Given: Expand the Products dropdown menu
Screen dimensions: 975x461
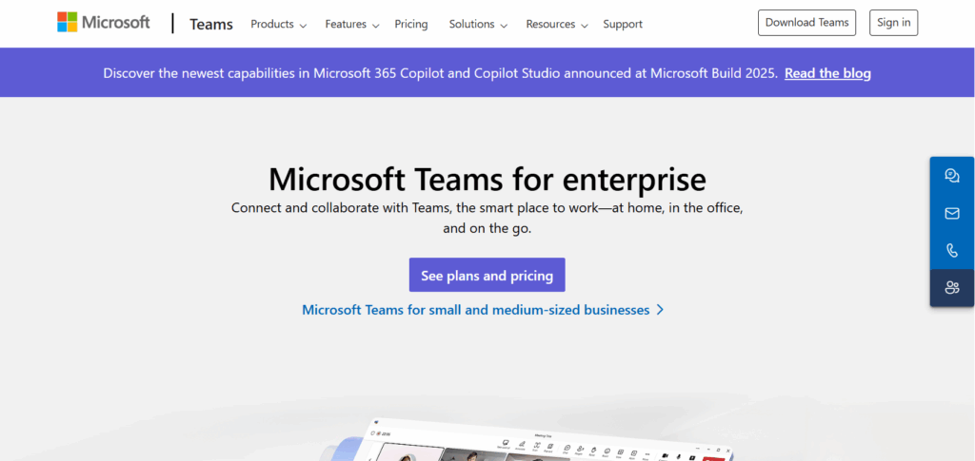Looking at the screenshot, I should click(279, 24).
